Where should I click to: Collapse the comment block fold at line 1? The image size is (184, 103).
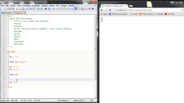click(8, 16)
